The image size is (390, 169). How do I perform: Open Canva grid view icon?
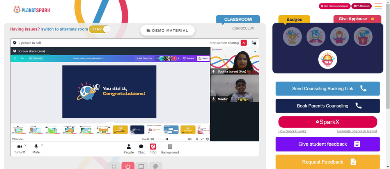pyautogui.click(x=197, y=139)
